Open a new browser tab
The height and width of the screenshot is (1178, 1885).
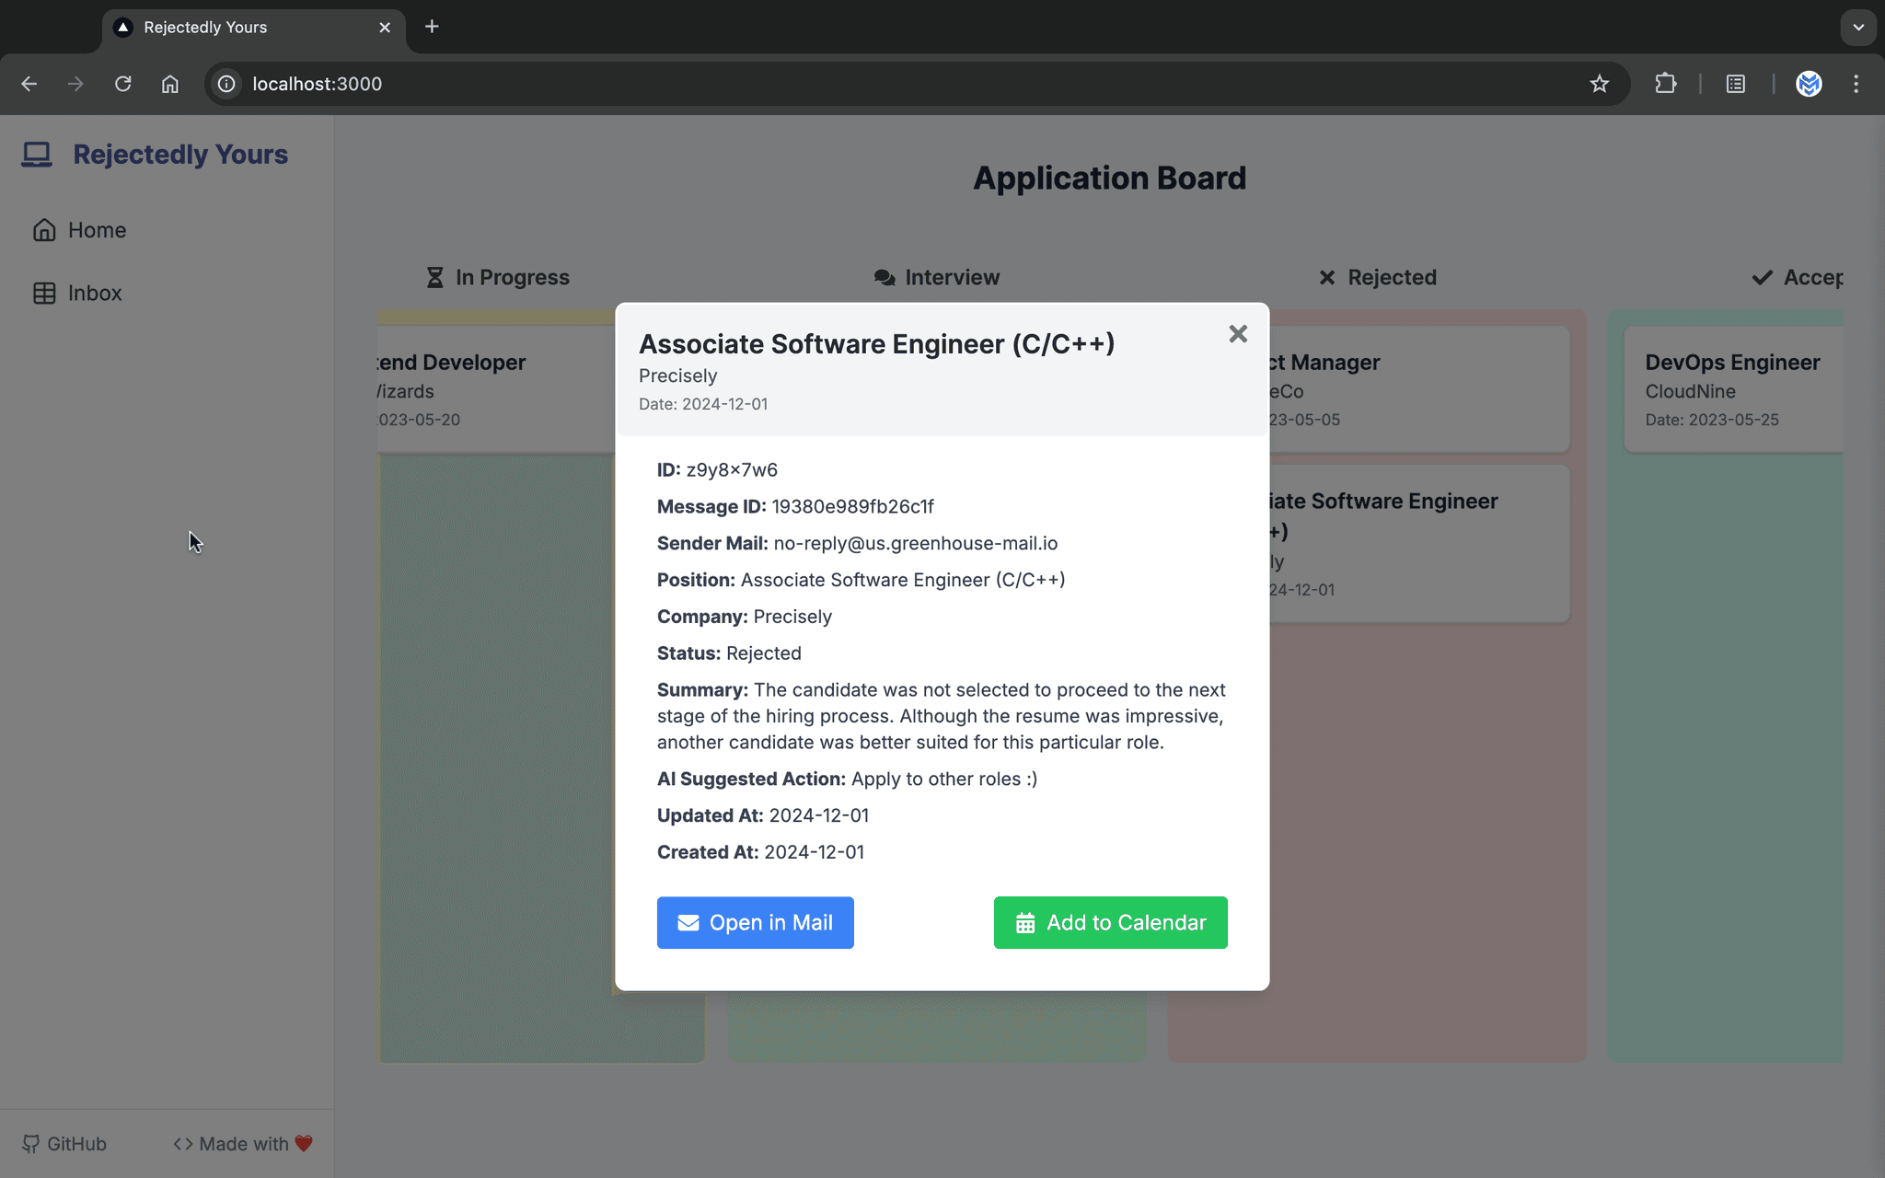tap(432, 27)
